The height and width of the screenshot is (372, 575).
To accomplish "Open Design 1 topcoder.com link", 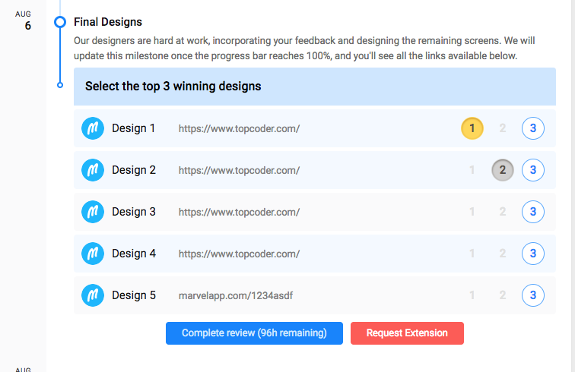I will coord(239,128).
